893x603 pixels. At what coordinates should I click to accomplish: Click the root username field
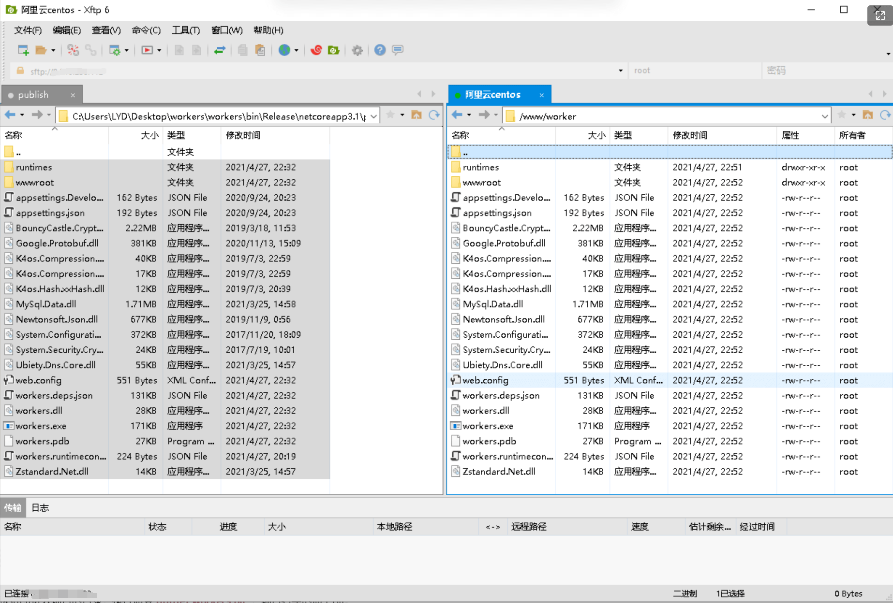(x=695, y=71)
